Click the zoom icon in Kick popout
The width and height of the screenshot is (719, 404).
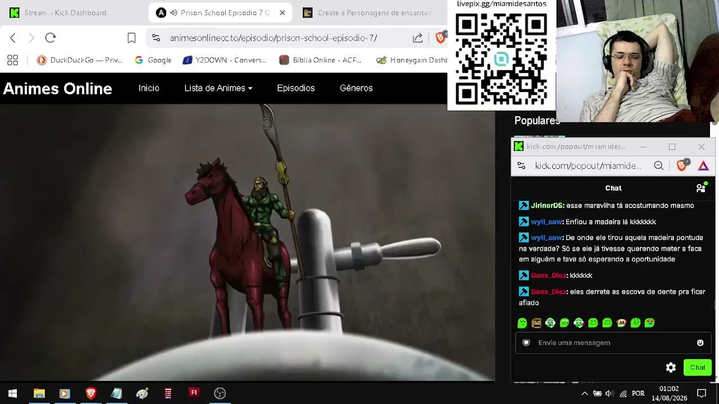tap(659, 166)
